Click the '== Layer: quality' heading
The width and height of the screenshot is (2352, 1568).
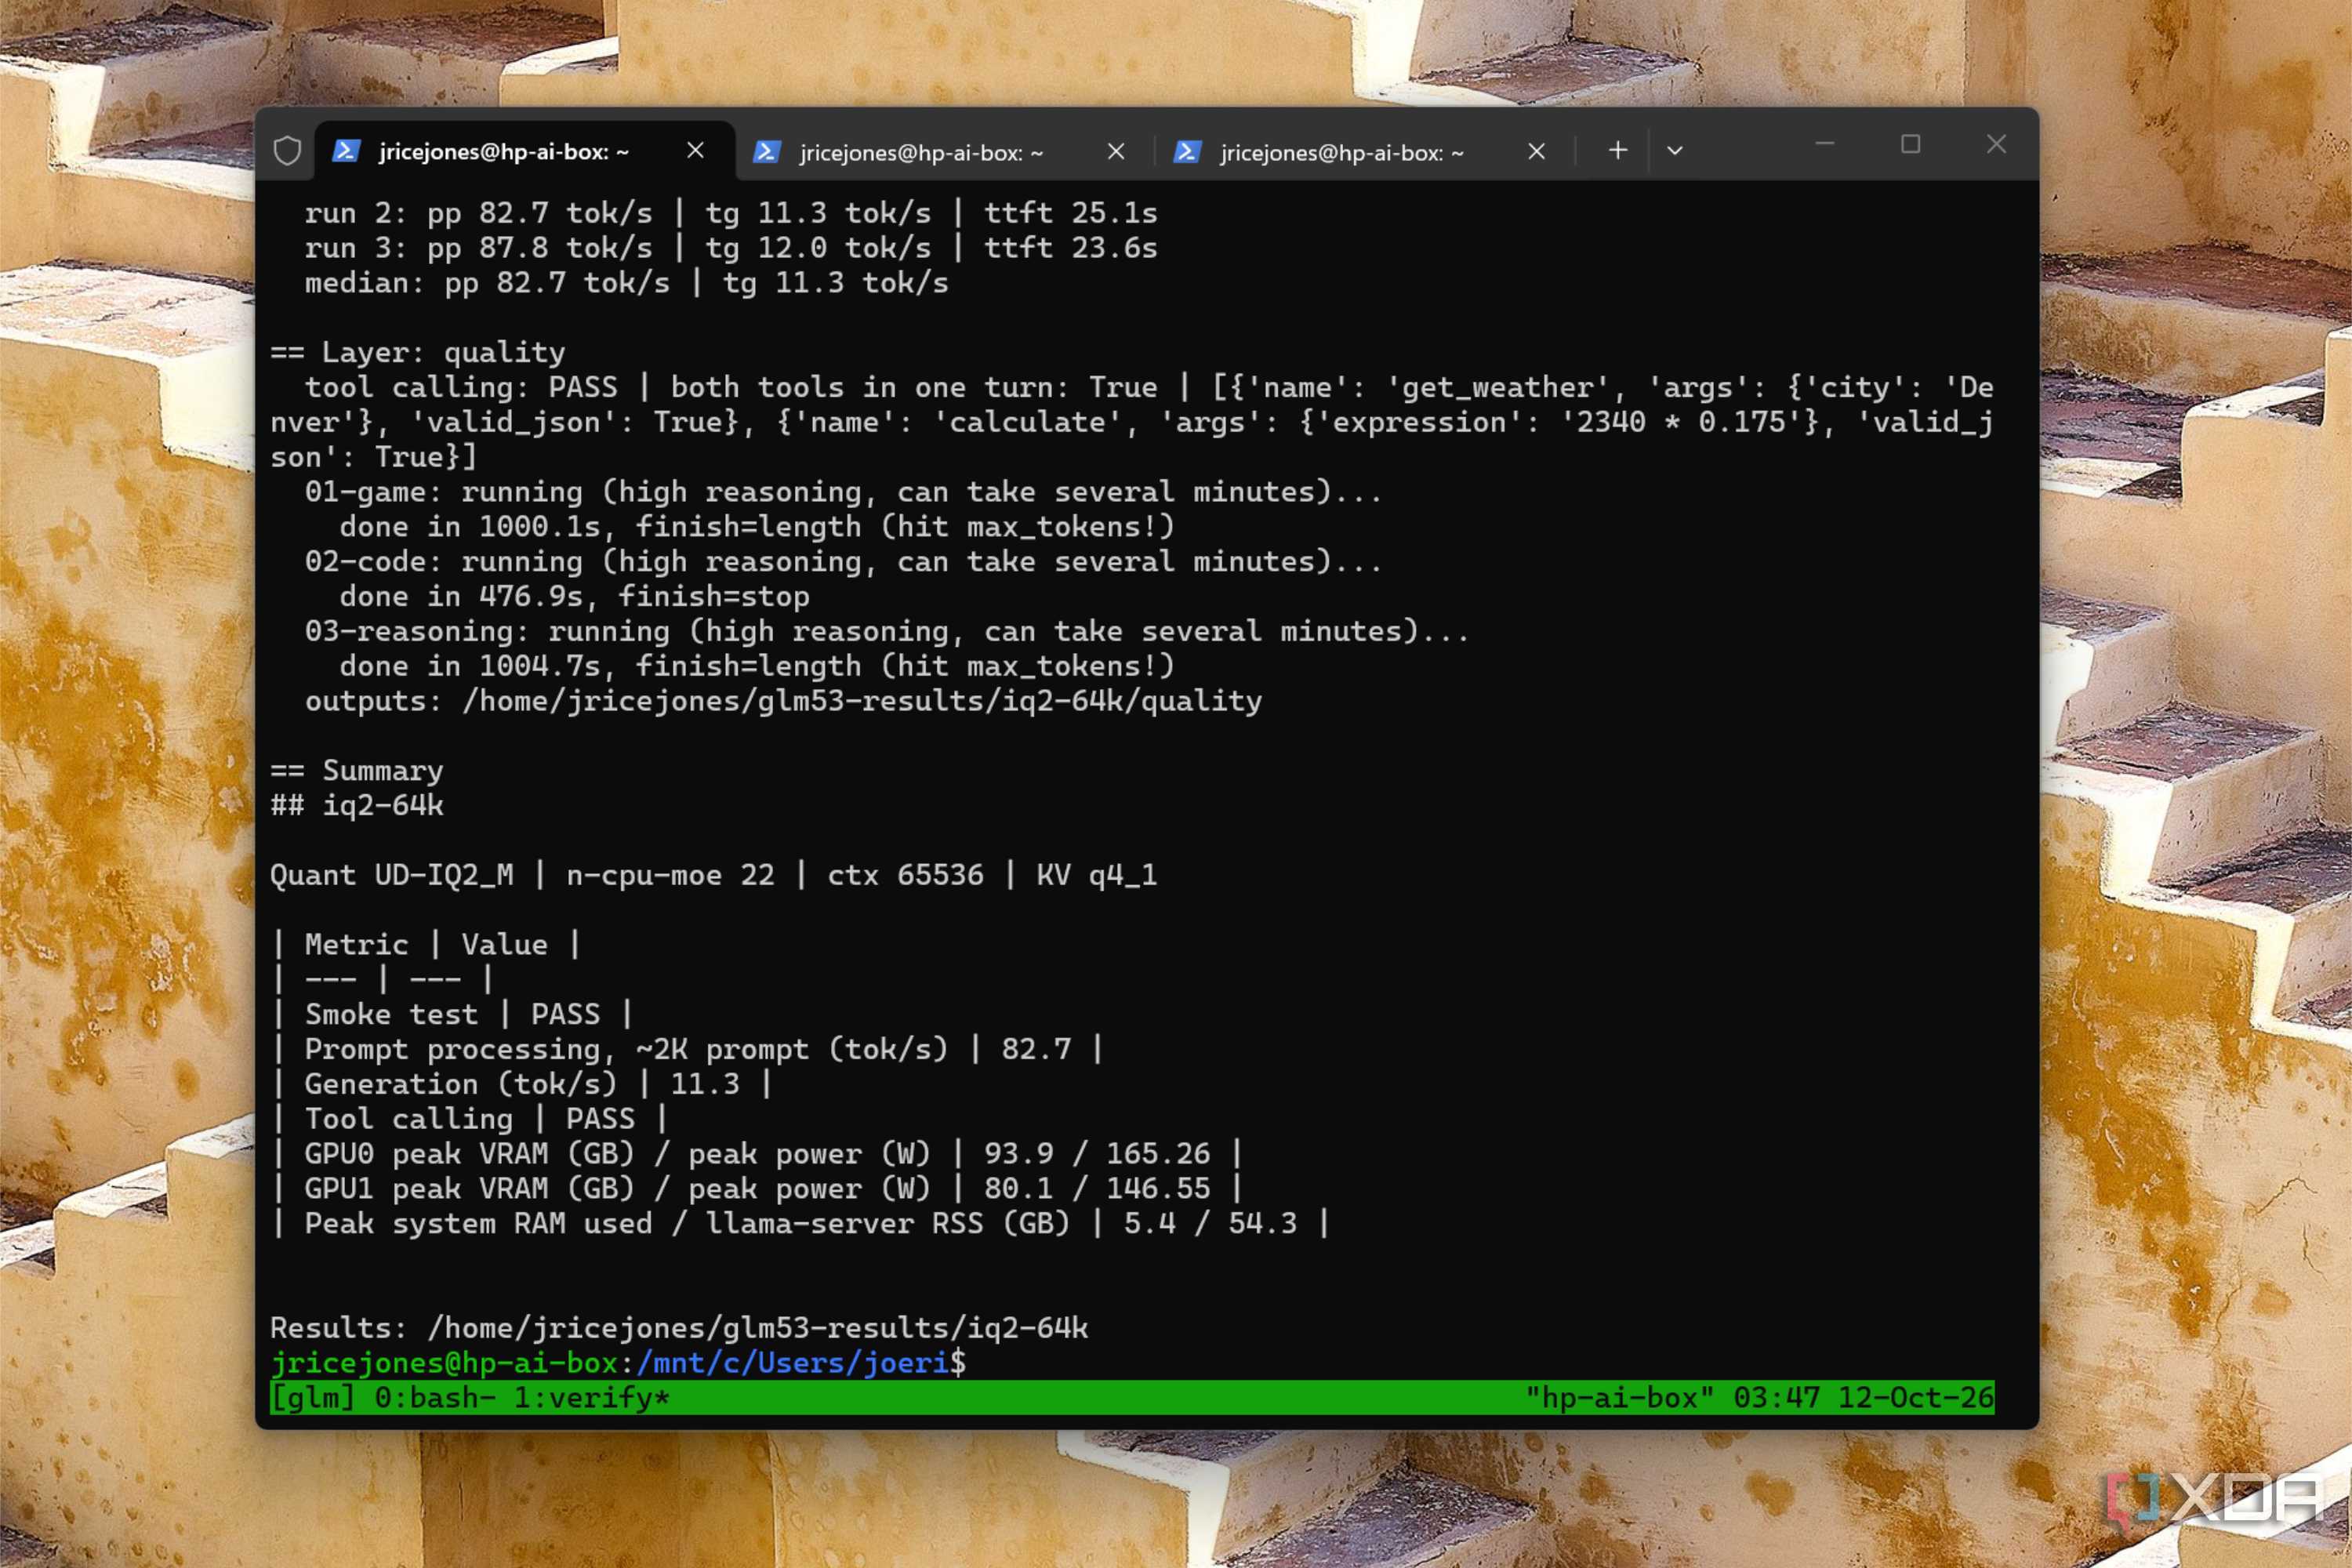click(x=418, y=352)
